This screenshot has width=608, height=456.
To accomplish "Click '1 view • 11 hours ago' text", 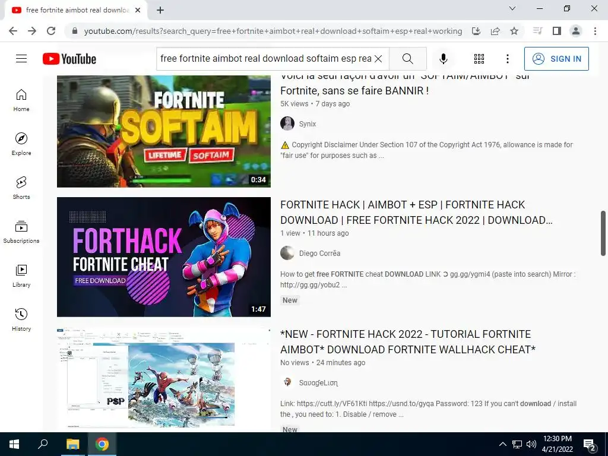I will [315, 233].
